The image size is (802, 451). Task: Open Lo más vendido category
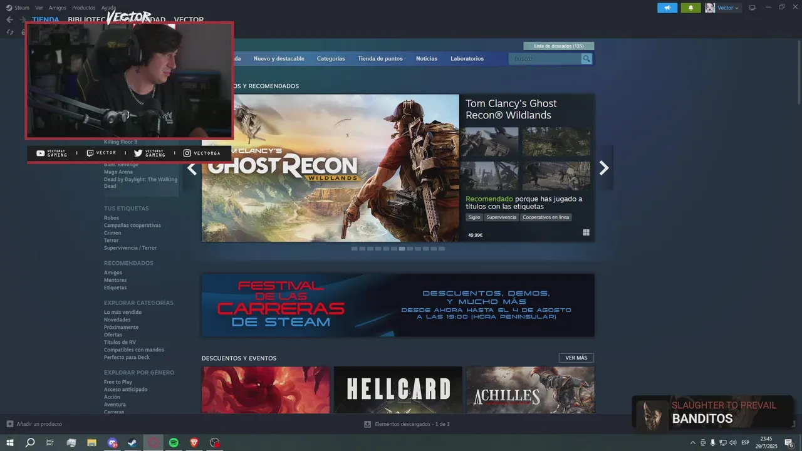tap(123, 312)
